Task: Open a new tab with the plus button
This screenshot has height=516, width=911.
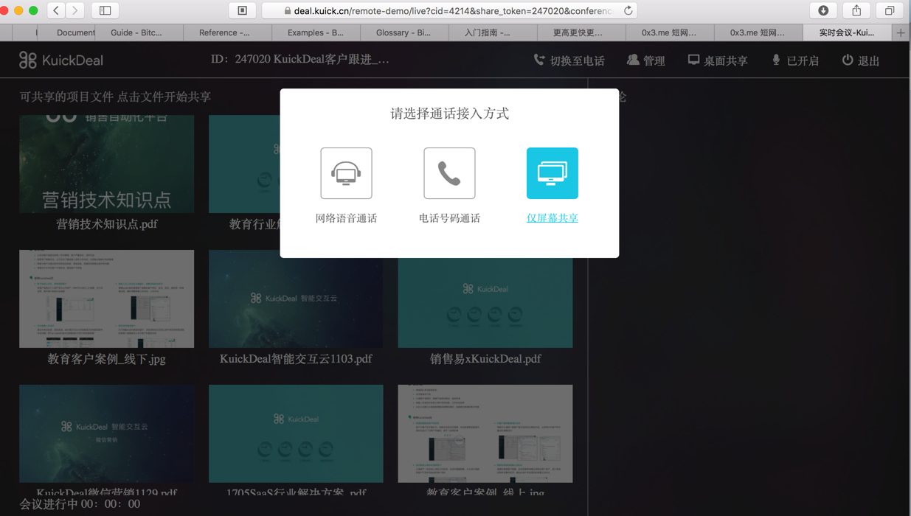Action: [x=901, y=32]
